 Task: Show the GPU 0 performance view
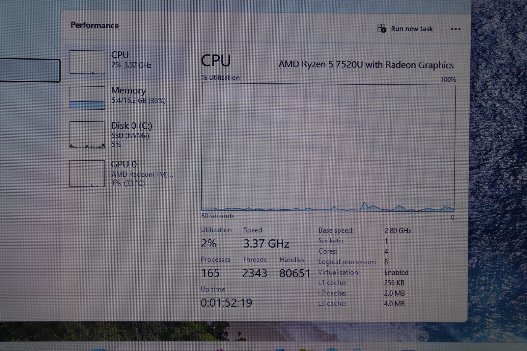[x=123, y=173]
